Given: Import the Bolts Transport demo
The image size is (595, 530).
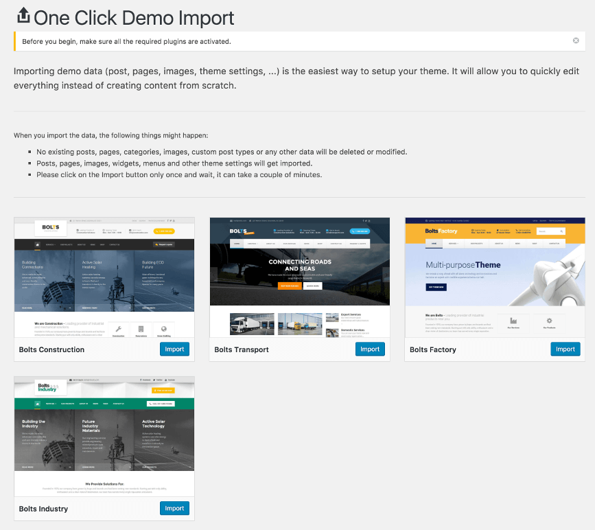Looking at the screenshot, I should coord(370,349).
